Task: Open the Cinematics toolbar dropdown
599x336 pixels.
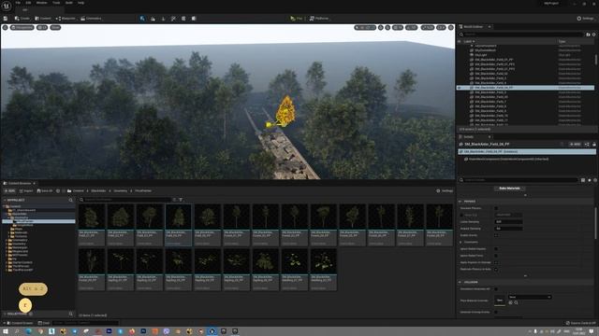Action: [91, 19]
